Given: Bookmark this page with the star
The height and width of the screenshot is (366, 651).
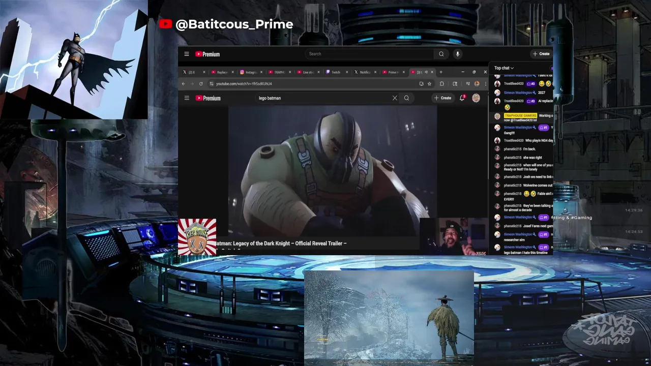Looking at the screenshot, I should [429, 84].
